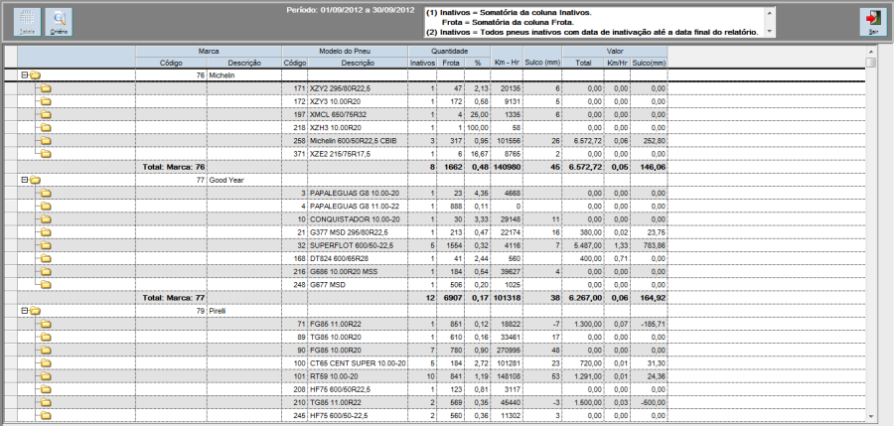The image size is (894, 426).
Task: Click the folder icon in the FG85 10.00R20 row
Action: 46,351
